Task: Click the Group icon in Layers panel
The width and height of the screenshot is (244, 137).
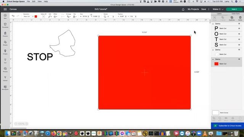Action: 215,18
